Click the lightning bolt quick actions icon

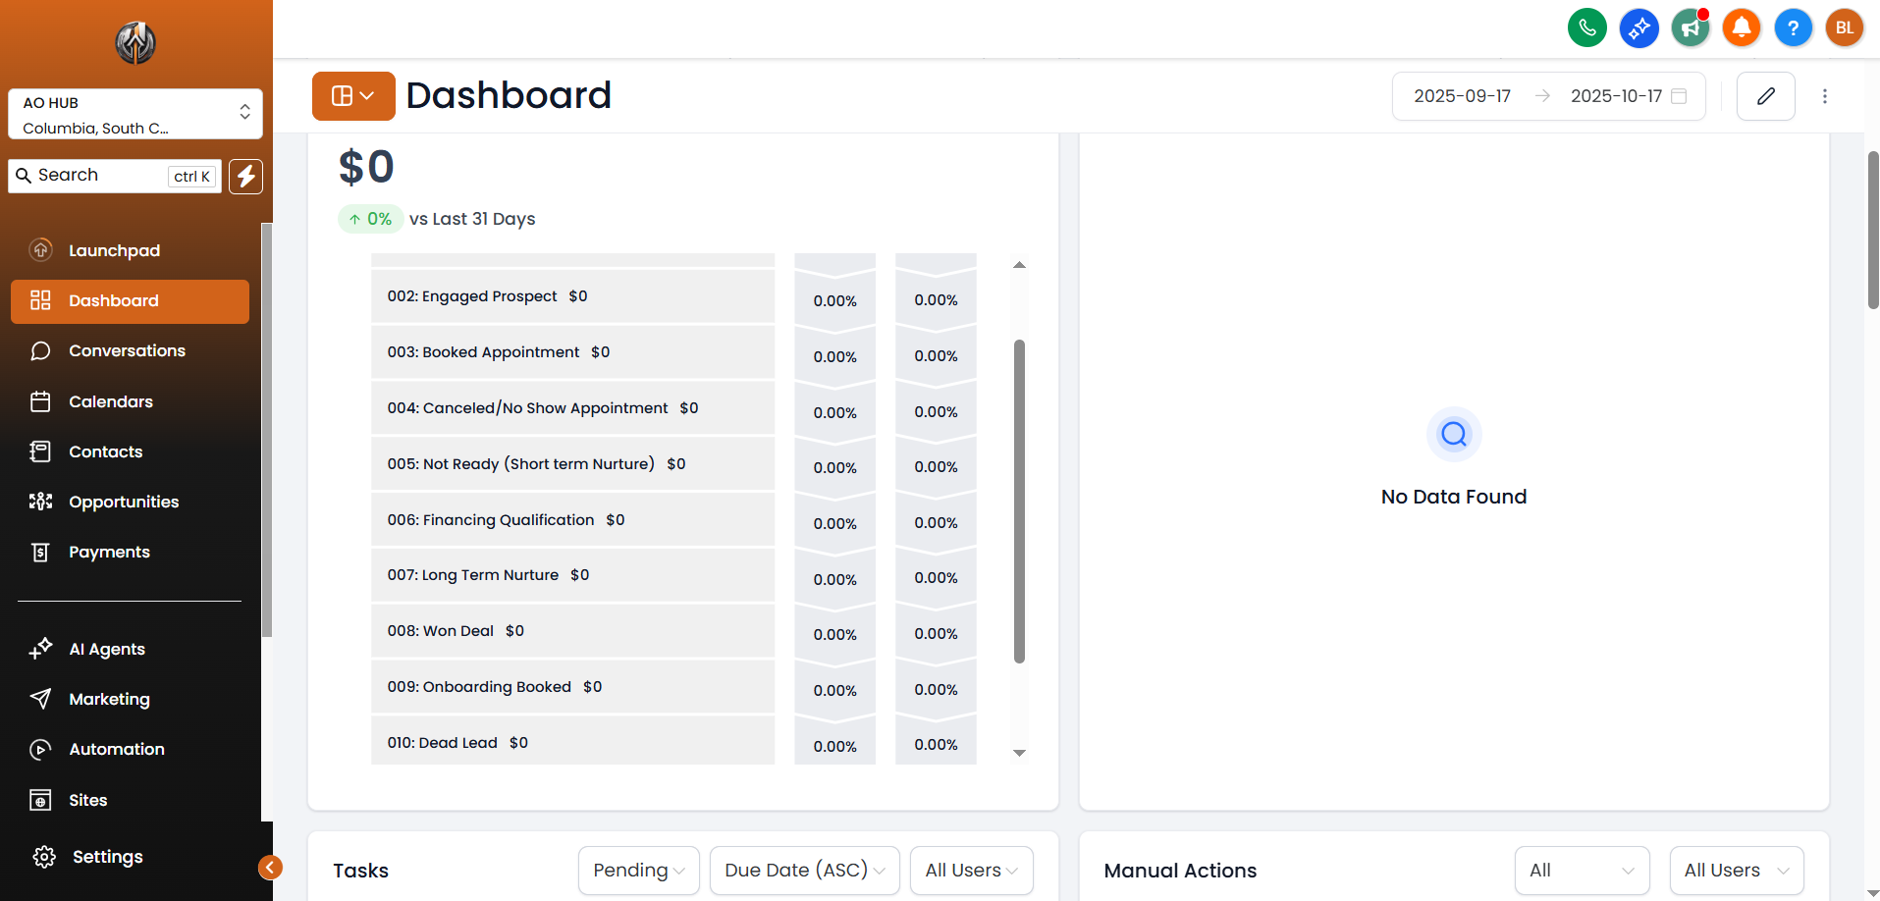pyautogui.click(x=246, y=177)
